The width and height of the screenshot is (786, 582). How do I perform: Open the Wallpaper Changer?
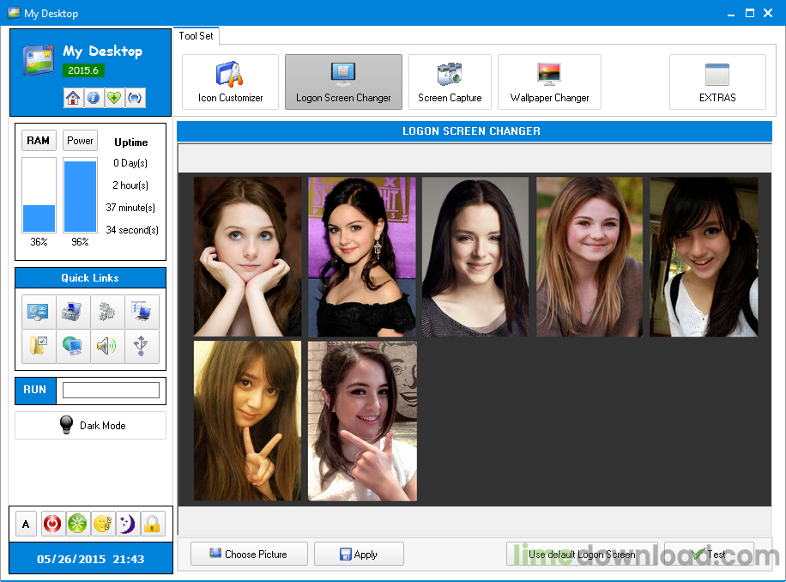[549, 82]
